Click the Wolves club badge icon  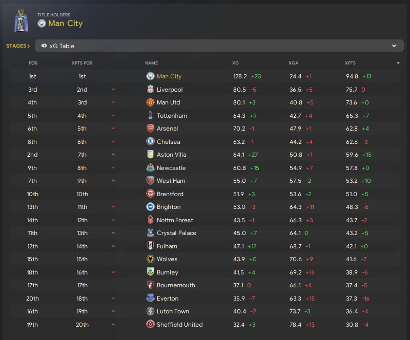pyautogui.click(x=150, y=259)
